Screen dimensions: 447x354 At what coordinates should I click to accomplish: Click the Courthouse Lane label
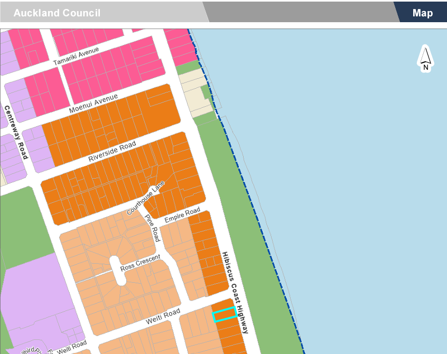tap(146, 198)
